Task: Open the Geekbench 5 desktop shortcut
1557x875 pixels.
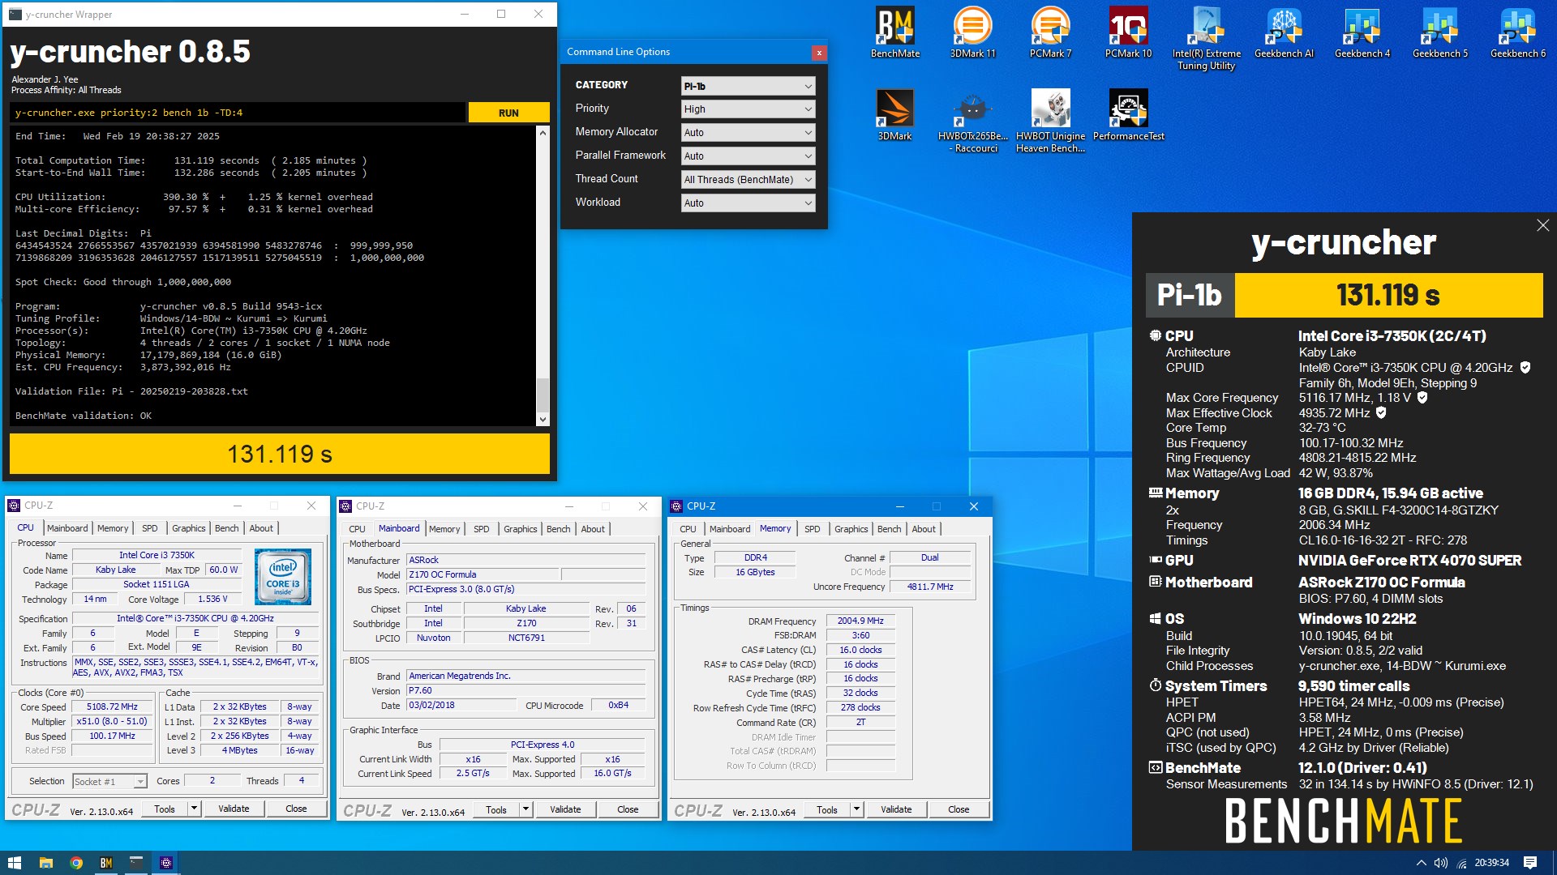Action: tap(1439, 32)
